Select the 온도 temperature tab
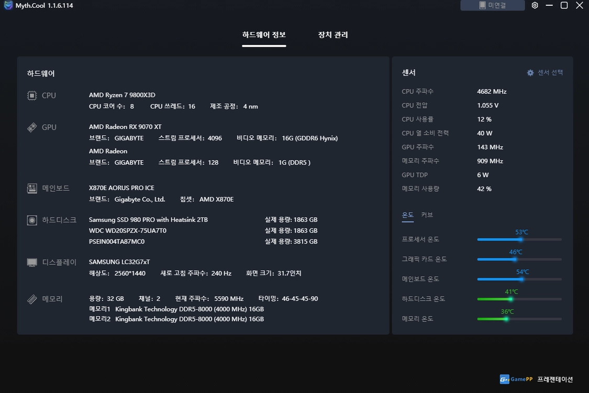This screenshot has width=589, height=393. tap(407, 215)
